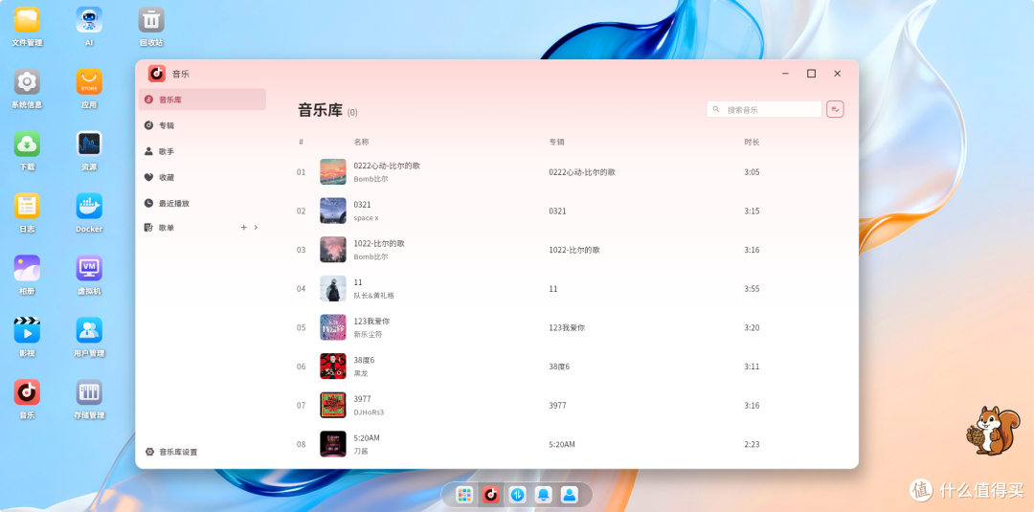Click the magnifier icon in search box
This screenshot has height=512, width=1034.
716,109
